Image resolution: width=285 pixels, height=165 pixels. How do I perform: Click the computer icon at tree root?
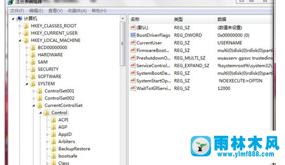[19, 18]
